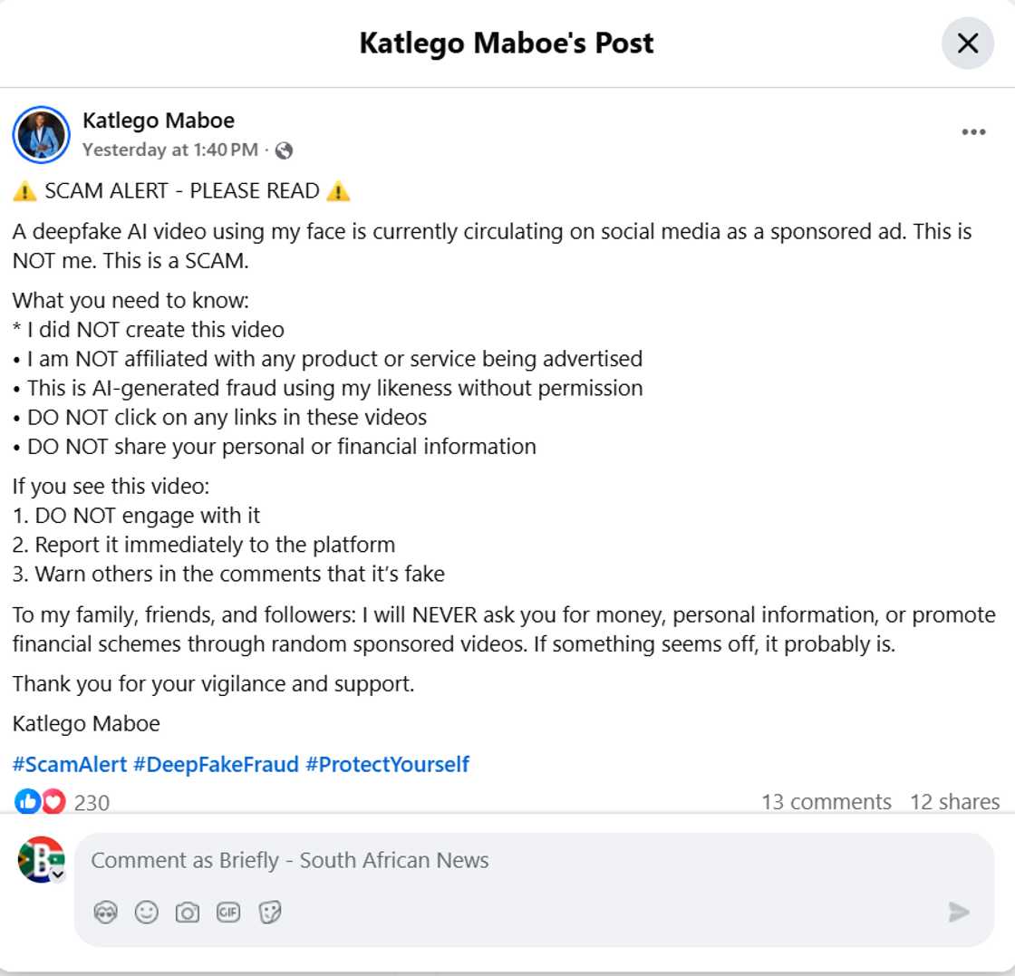1015x976 pixels.
Task: Open Katlego Maboe's profile by clicking his name
Action: 159,120
